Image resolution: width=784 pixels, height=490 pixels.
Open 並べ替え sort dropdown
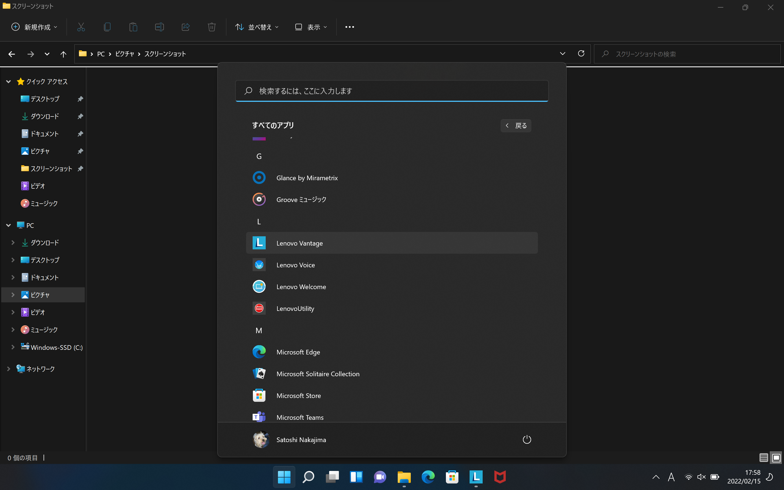257,27
